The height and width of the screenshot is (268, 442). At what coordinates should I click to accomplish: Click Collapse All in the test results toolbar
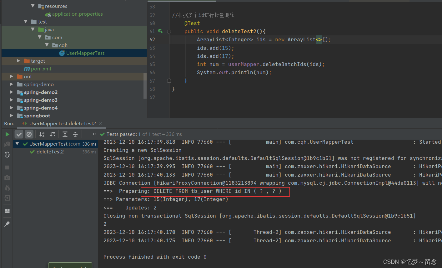click(x=75, y=134)
